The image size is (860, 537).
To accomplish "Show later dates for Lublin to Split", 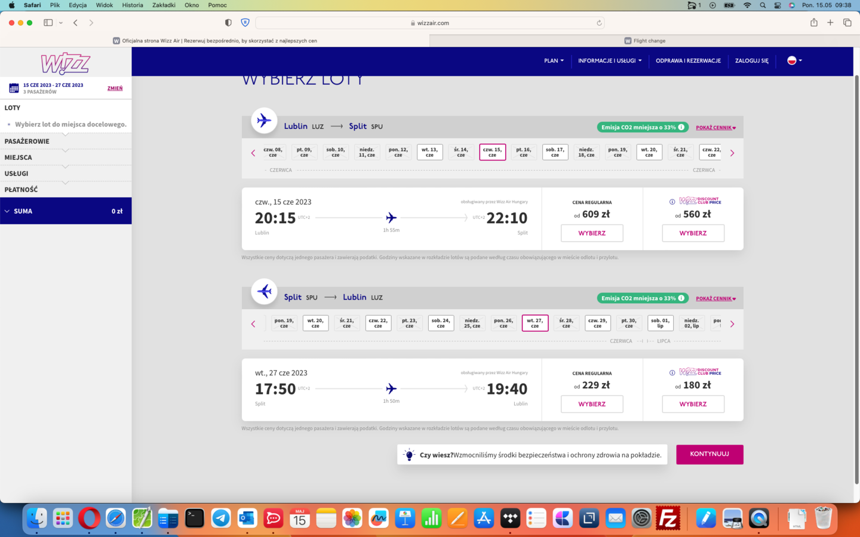I will (x=732, y=153).
